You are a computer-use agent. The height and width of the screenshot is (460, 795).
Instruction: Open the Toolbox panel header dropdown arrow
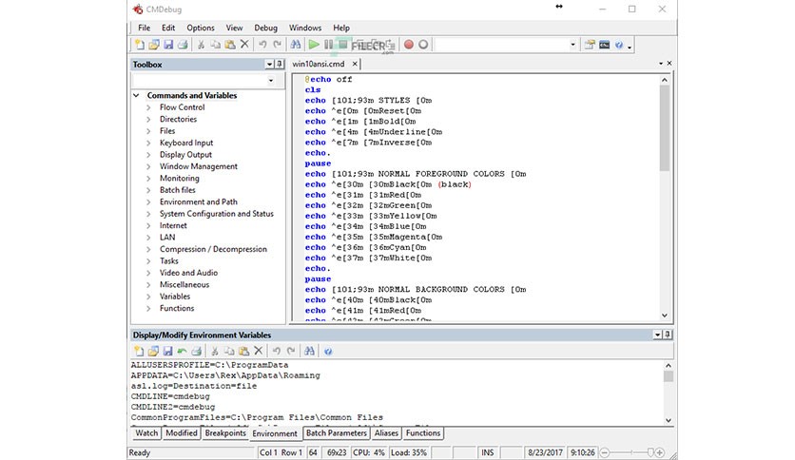click(270, 64)
